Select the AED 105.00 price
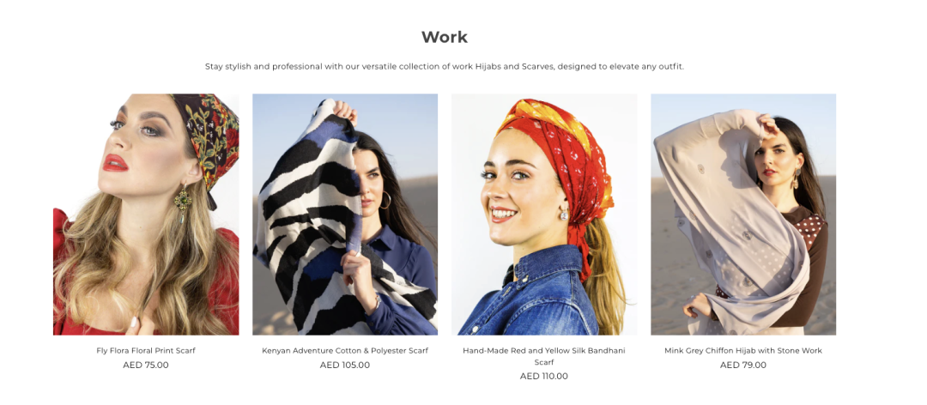927x405 pixels. tap(345, 365)
